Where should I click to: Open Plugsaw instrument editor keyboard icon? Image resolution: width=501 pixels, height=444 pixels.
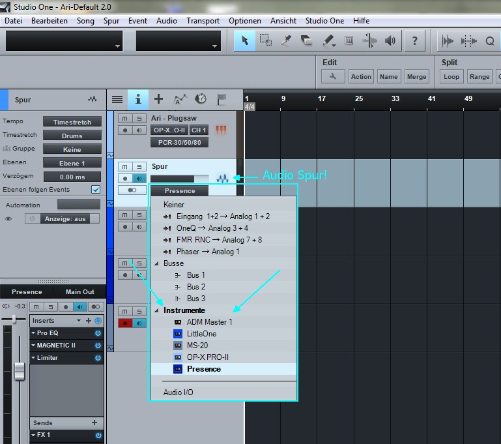click(221, 130)
